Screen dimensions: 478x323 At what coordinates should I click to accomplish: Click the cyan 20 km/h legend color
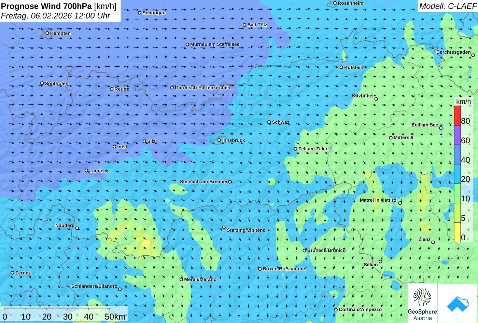click(457, 174)
